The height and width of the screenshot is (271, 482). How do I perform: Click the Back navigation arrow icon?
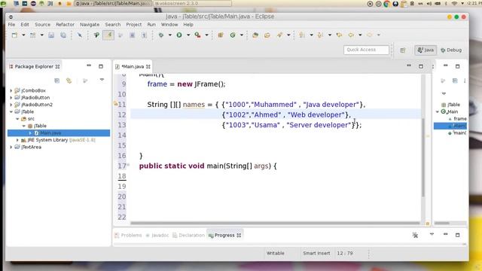tap(351, 35)
